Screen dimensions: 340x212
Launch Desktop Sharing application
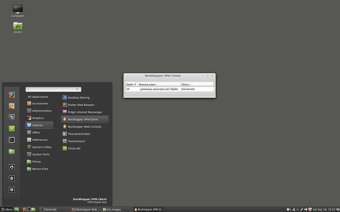coord(79,98)
